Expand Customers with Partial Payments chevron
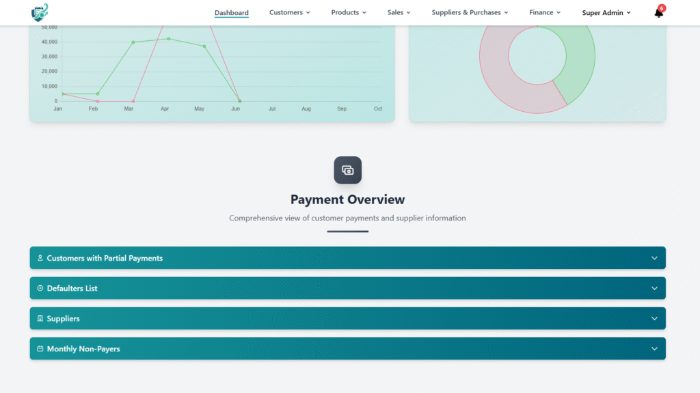 (x=654, y=258)
